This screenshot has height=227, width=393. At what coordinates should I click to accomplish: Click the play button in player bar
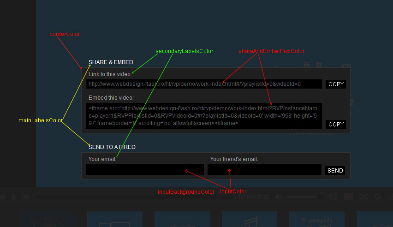coord(14,197)
